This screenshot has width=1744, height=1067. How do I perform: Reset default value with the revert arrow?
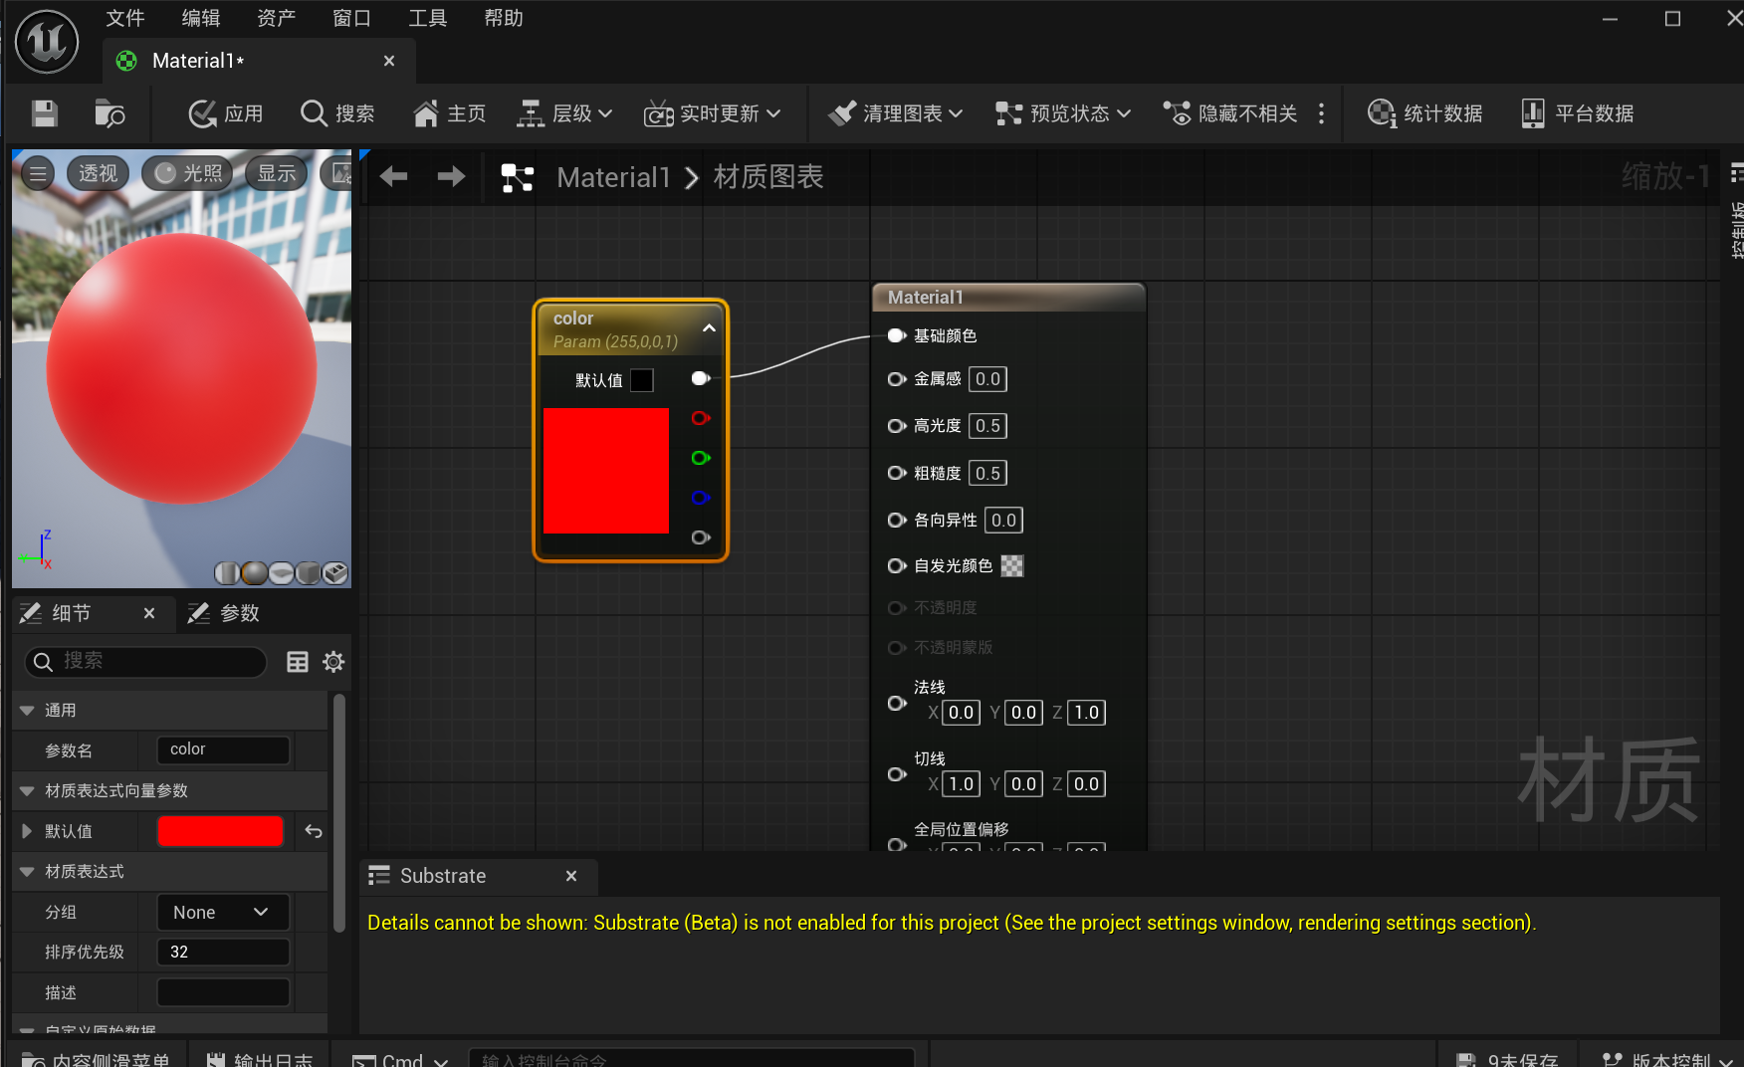314,831
